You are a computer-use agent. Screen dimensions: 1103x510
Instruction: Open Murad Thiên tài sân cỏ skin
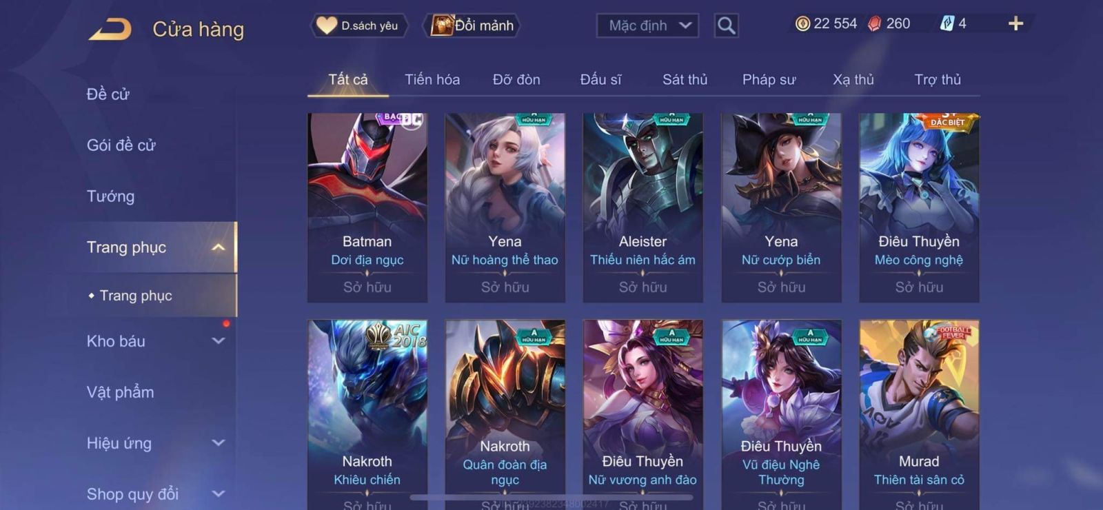pos(919,414)
